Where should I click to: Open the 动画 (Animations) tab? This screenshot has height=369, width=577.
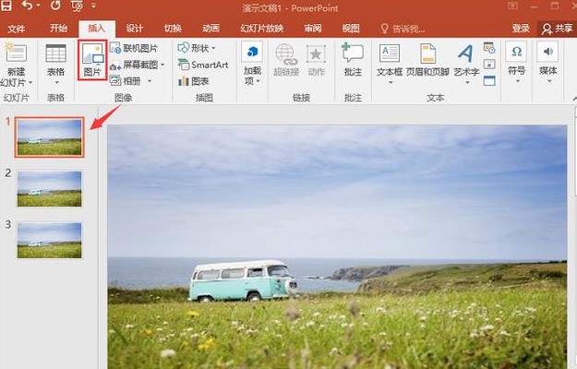coord(210,29)
